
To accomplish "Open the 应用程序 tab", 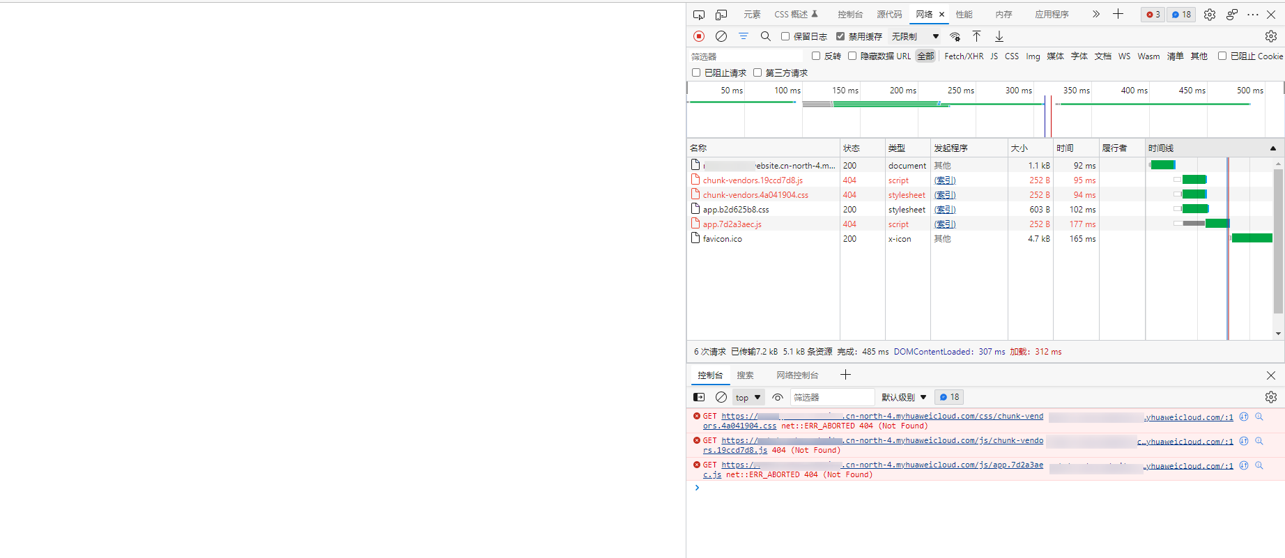I will (1052, 15).
